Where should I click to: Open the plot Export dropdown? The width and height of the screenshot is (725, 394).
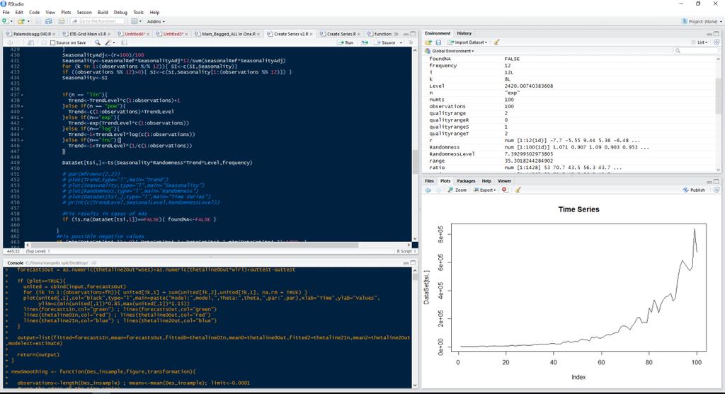(484, 190)
